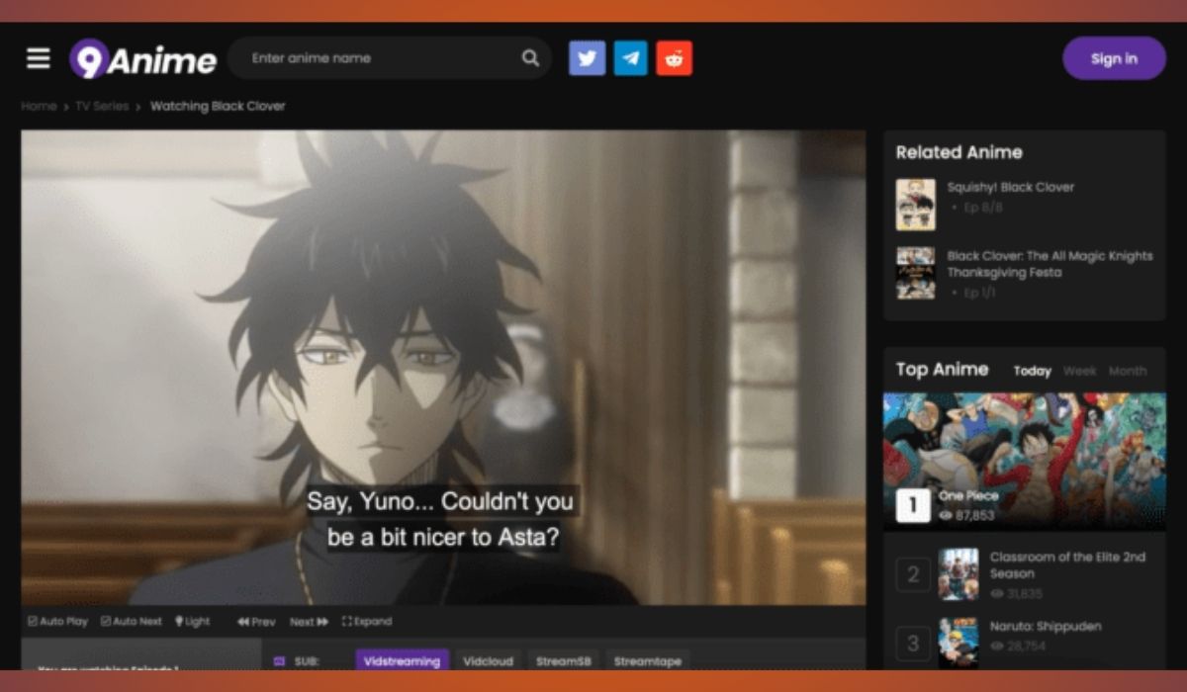
Task: Open the Squishy! Black Clover thumbnail
Action: click(x=915, y=205)
